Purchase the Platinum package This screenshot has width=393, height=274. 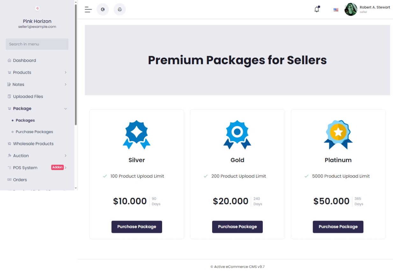click(x=338, y=227)
